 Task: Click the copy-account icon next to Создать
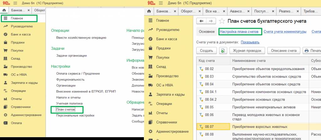[x=223, y=51]
